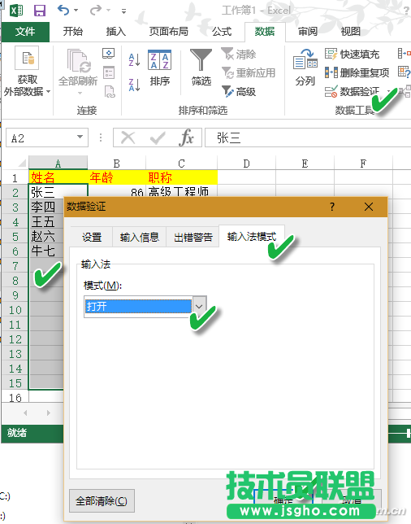Click the sheet tab scroll right arrow
Image resolution: width=411 pixels, height=524 pixels.
[49, 413]
